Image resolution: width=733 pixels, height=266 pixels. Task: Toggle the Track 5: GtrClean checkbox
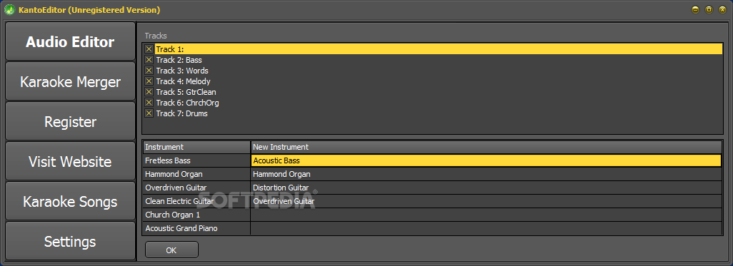(x=149, y=92)
